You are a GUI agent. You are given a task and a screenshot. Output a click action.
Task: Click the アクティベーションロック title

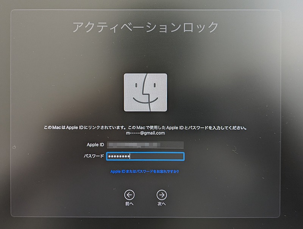pos(145,27)
